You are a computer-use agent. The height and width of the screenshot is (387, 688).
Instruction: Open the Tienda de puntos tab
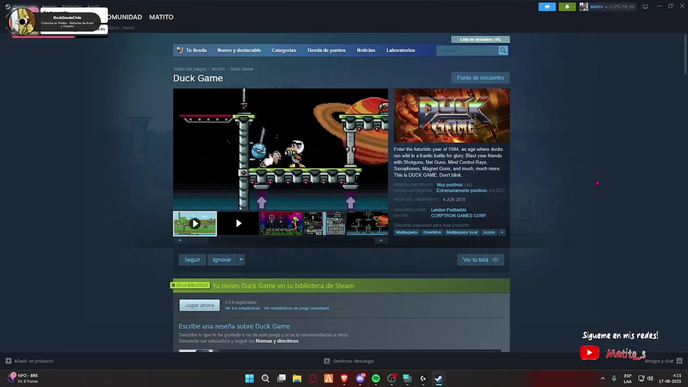click(x=326, y=50)
